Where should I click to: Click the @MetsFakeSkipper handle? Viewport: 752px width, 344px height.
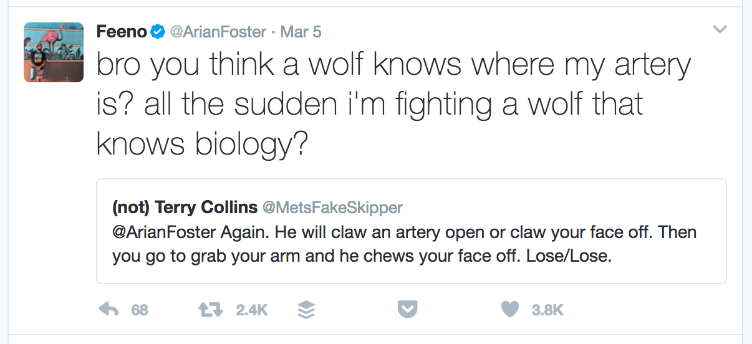332,207
